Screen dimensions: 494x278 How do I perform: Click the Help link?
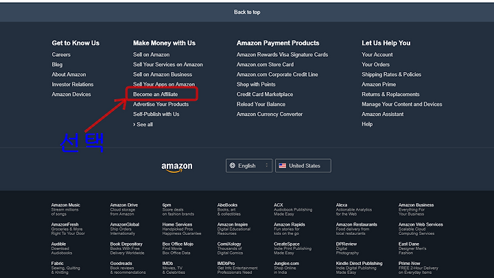(x=367, y=124)
